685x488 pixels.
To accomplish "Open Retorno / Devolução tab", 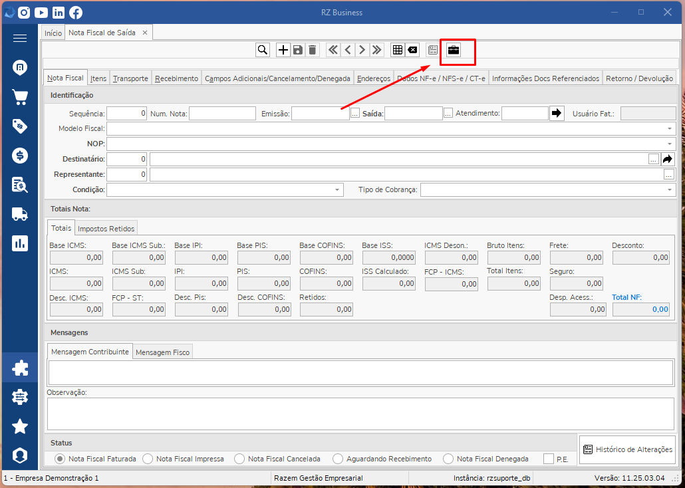I will pos(639,78).
